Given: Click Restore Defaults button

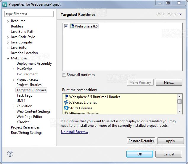Looking at the screenshot, I should (x=141, y=141).
